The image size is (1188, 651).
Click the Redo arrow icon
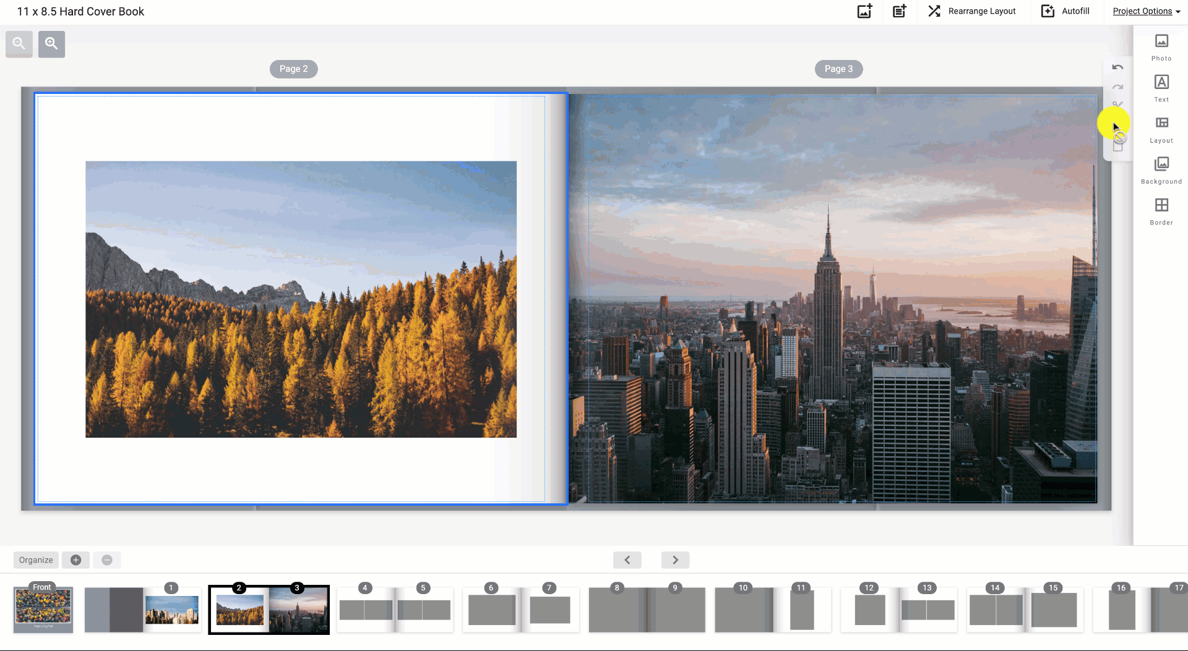[x=1118, y=87]
